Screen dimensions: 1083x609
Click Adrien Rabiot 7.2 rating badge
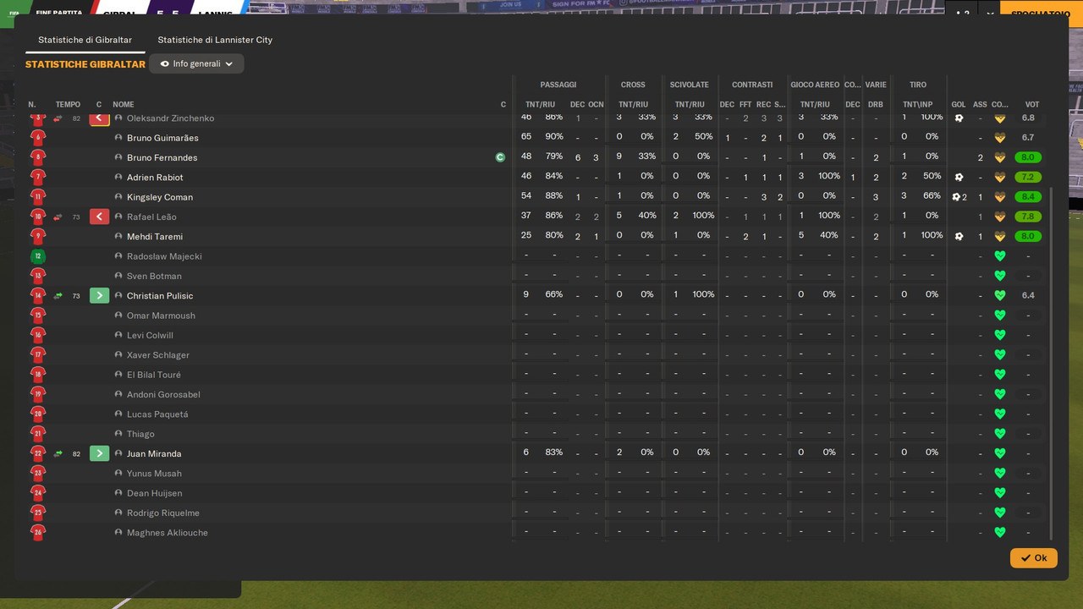(1028, 178)
